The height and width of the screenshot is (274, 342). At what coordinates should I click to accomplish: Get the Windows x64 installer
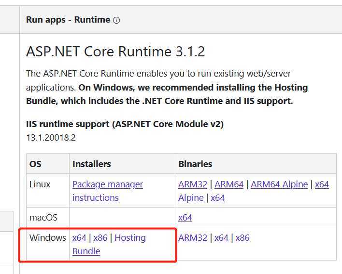point(79,238)
